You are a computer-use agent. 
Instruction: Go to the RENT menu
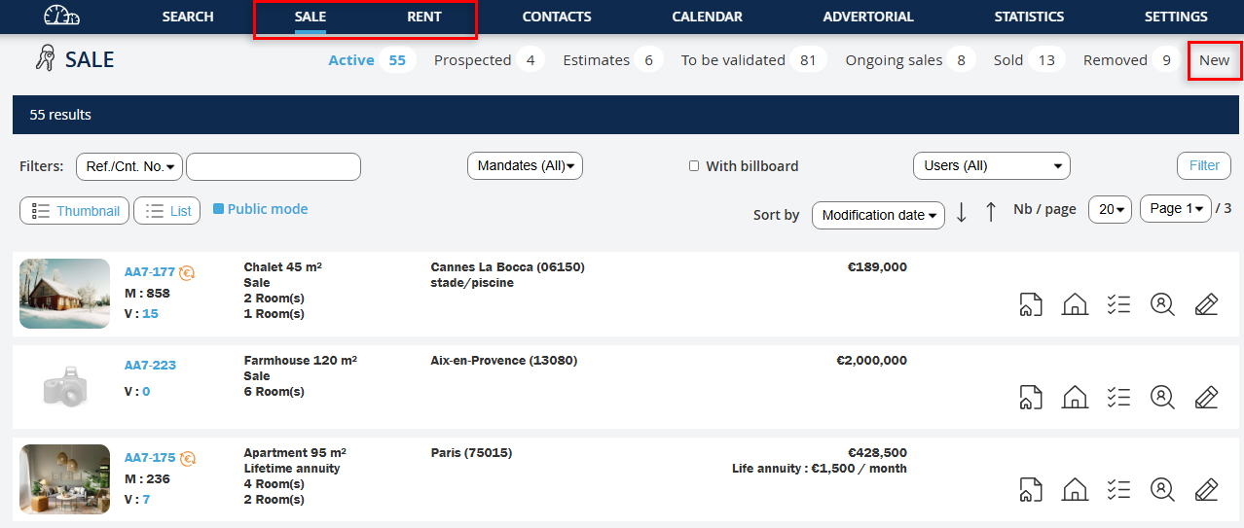pos(424,17)
